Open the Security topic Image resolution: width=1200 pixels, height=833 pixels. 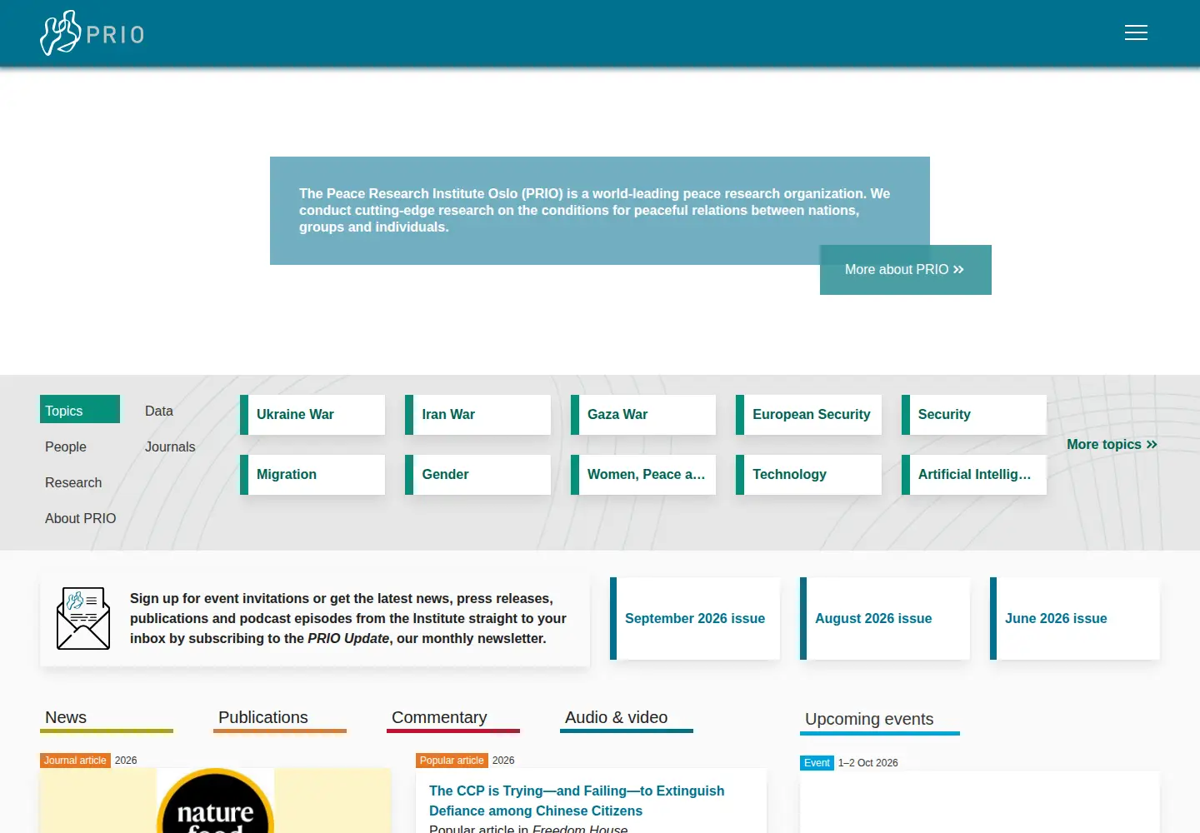coord(974,415)
